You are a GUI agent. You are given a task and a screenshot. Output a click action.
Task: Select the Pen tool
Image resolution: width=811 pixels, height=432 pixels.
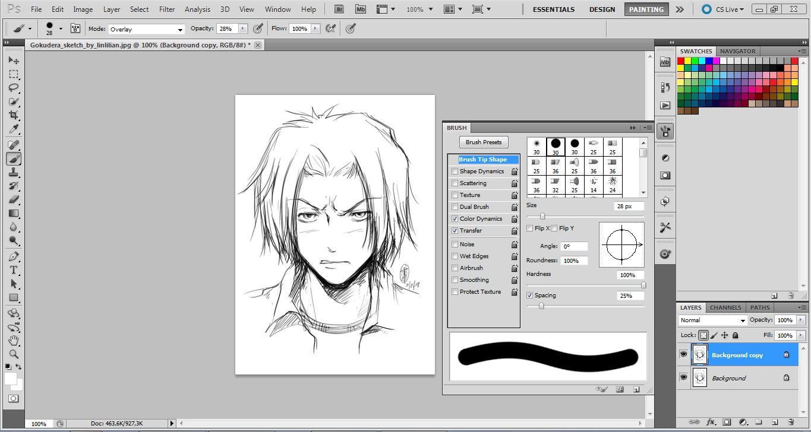(x=14, y=256)
